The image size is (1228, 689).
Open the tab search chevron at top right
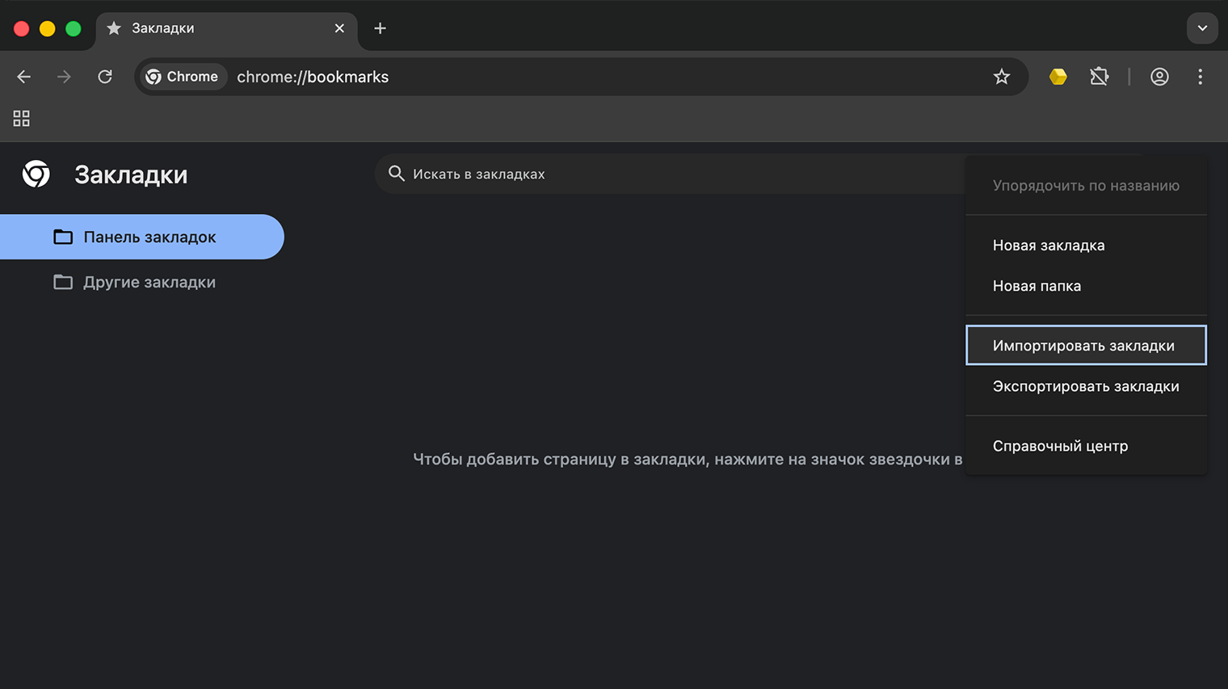(x=1202, y=27)
